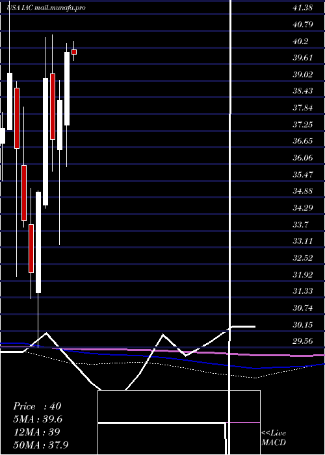Click the 41.38 price axis label
Viewport: 325px width, 455px height.
coord(302,8)
